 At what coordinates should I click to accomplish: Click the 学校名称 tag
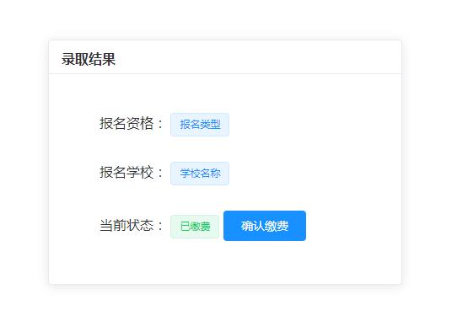tap(200, 174)
